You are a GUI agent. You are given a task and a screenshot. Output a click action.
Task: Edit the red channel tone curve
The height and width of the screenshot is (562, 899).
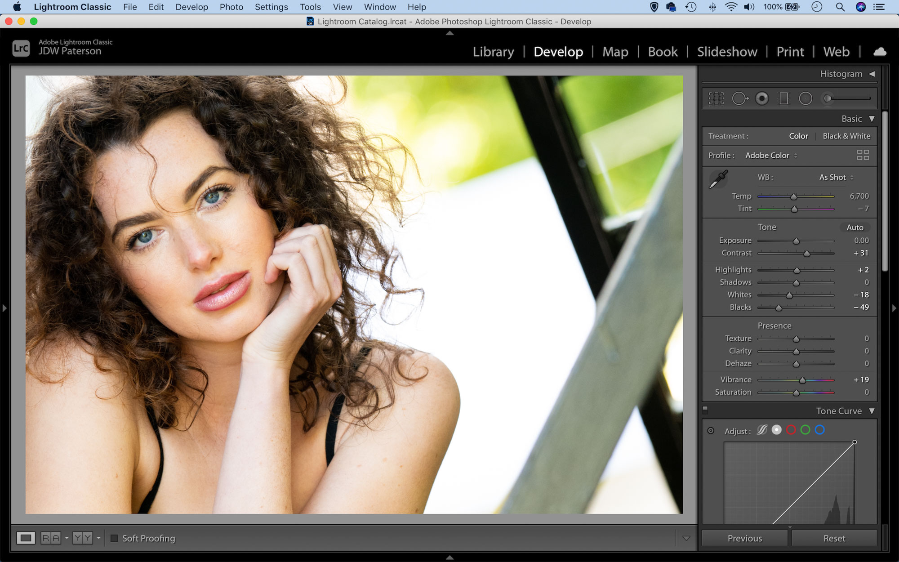[x=792, y=430]
